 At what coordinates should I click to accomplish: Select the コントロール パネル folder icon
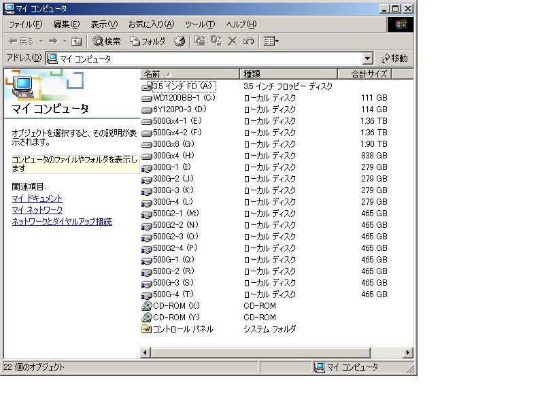point(147,329)
